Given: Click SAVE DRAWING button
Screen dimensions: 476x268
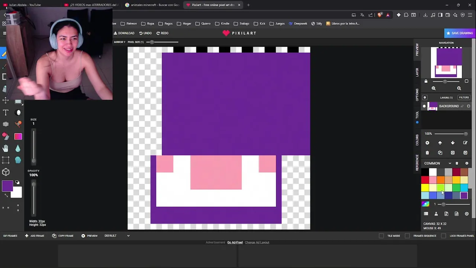Looking at the screenshot, I should (460, 33).
